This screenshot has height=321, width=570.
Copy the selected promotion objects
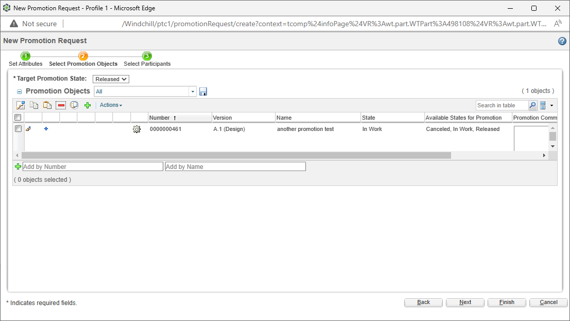pos(33,105)
